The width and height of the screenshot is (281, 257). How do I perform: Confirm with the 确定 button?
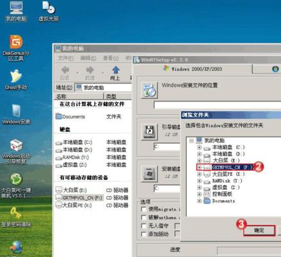(x=259, y=231)
